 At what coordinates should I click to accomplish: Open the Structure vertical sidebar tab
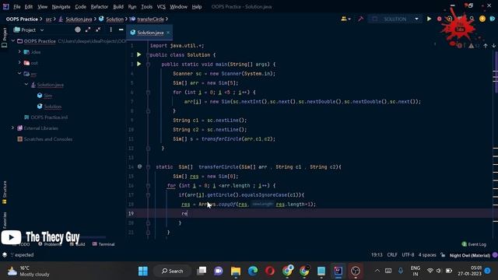pos(5,192)
